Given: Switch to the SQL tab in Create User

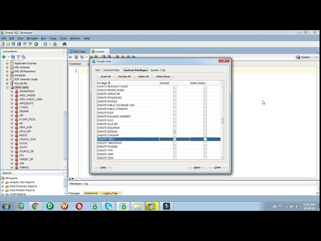Looking at the screenshot, I should click(x=163, y=70).
